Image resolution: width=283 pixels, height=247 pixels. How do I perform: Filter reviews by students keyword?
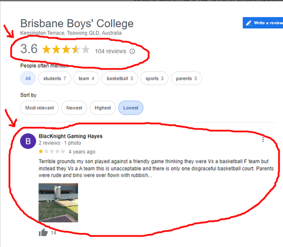click(x=54, y=78)
